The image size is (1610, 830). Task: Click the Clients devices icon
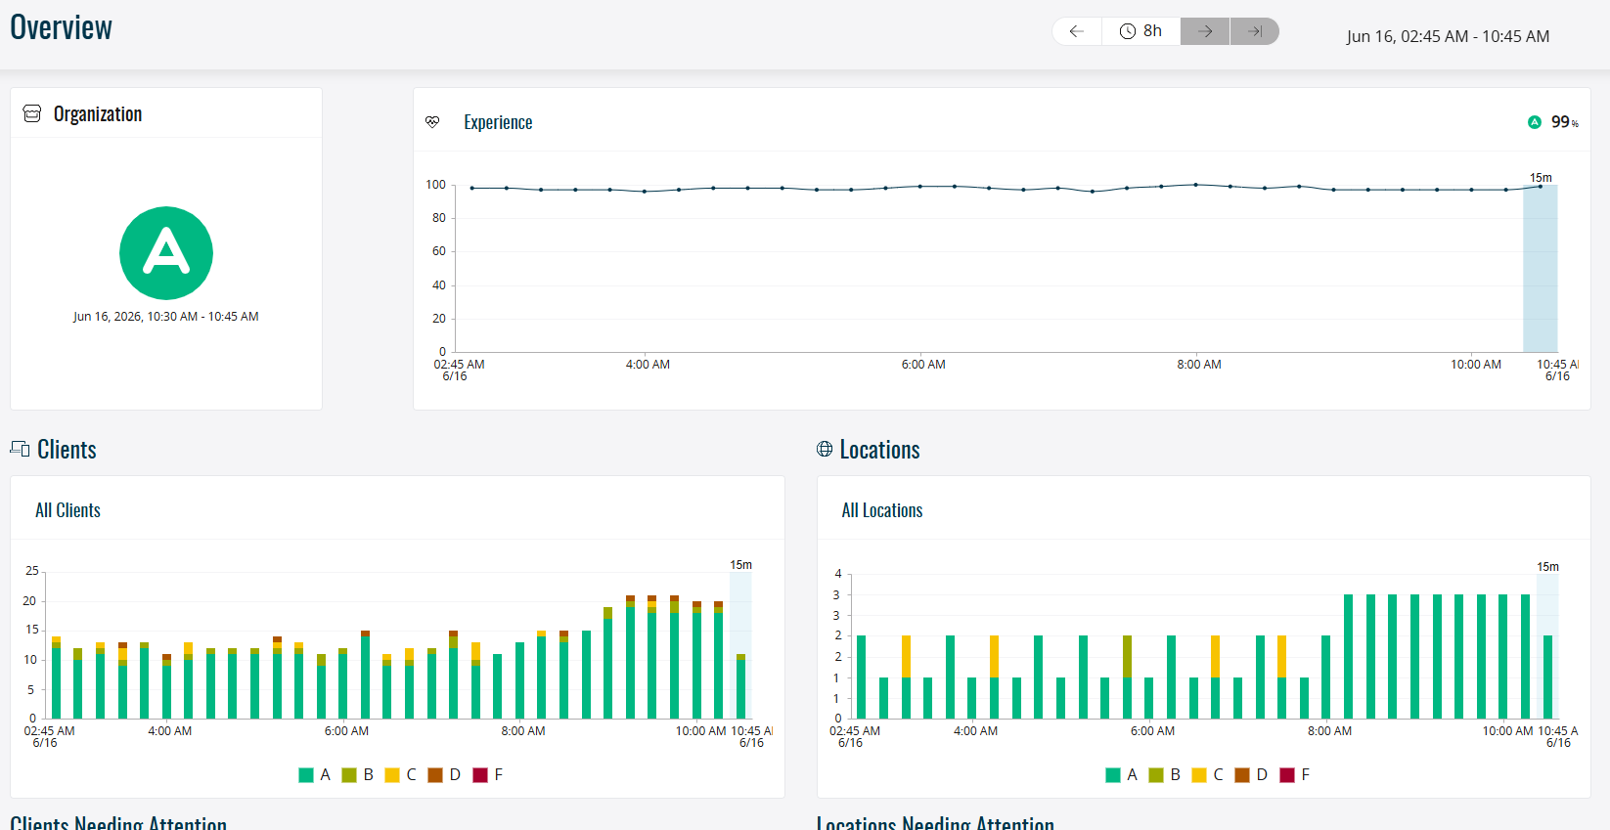click(20, 449)
